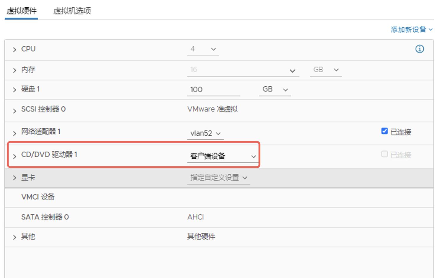
Task: Open the hard disk unit GB dropdown
Action: (x=275, y=90)
